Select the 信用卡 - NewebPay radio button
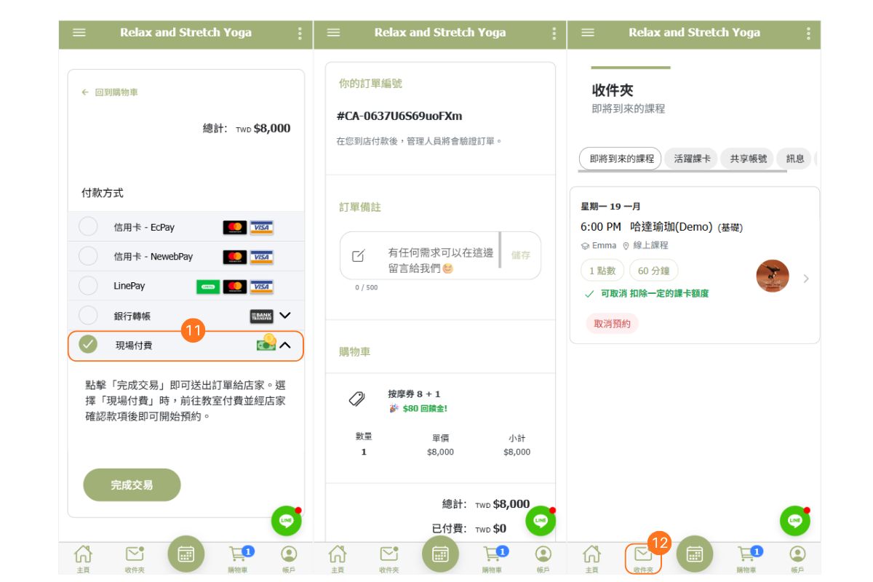 tap(88, 256)
